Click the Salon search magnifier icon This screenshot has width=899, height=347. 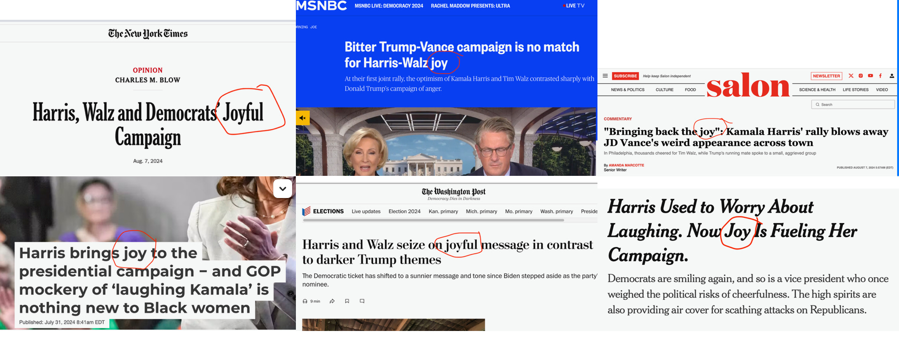pyautogui.click(x=817, y=105)
